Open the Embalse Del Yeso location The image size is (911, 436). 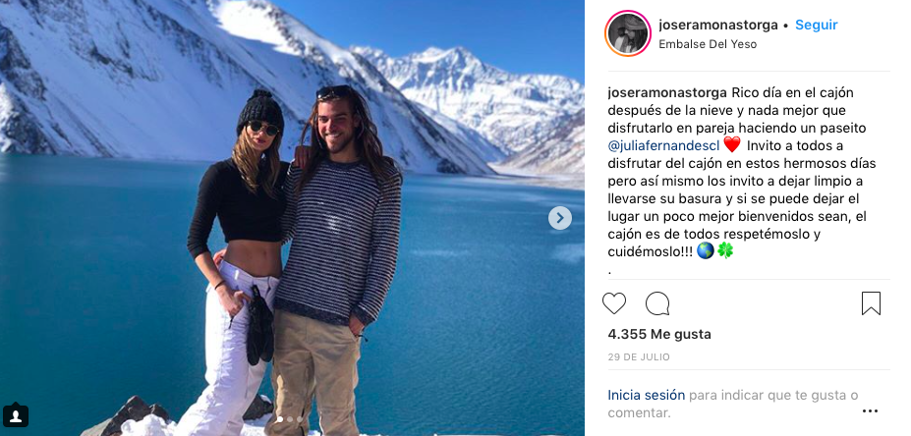(708, 44)
